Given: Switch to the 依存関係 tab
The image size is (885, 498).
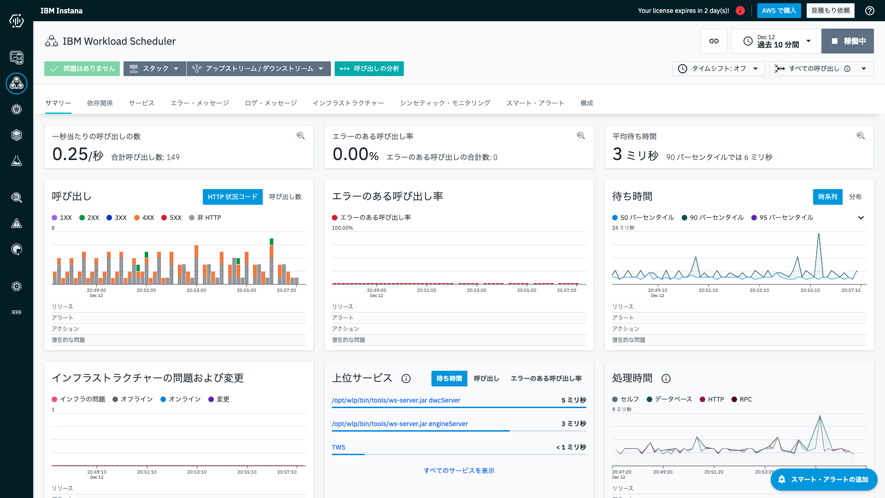Looking at the screenshot, I should tap(100, 103).
